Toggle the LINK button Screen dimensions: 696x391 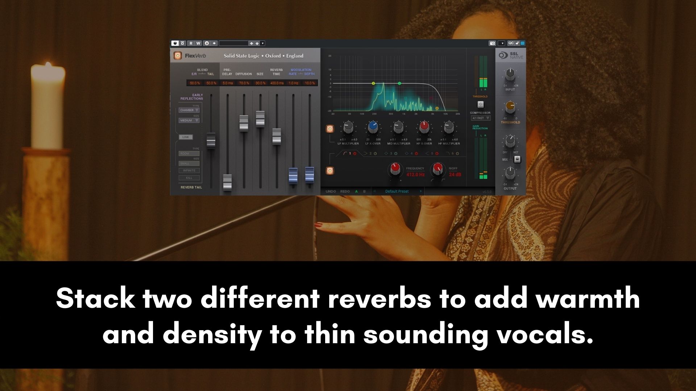pos(186,137)
